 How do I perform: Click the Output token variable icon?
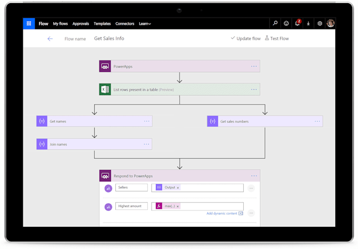point(159,187)
